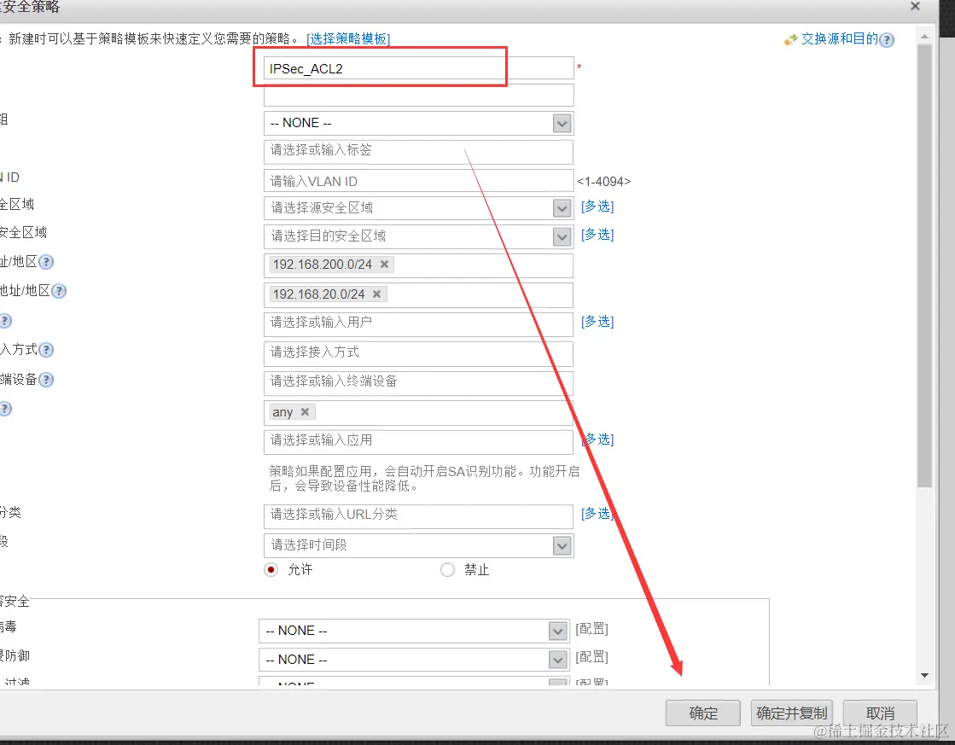Open help icon next to access method label
The width and height of the screenshot is (955, 745).
[x=46, y=350]
